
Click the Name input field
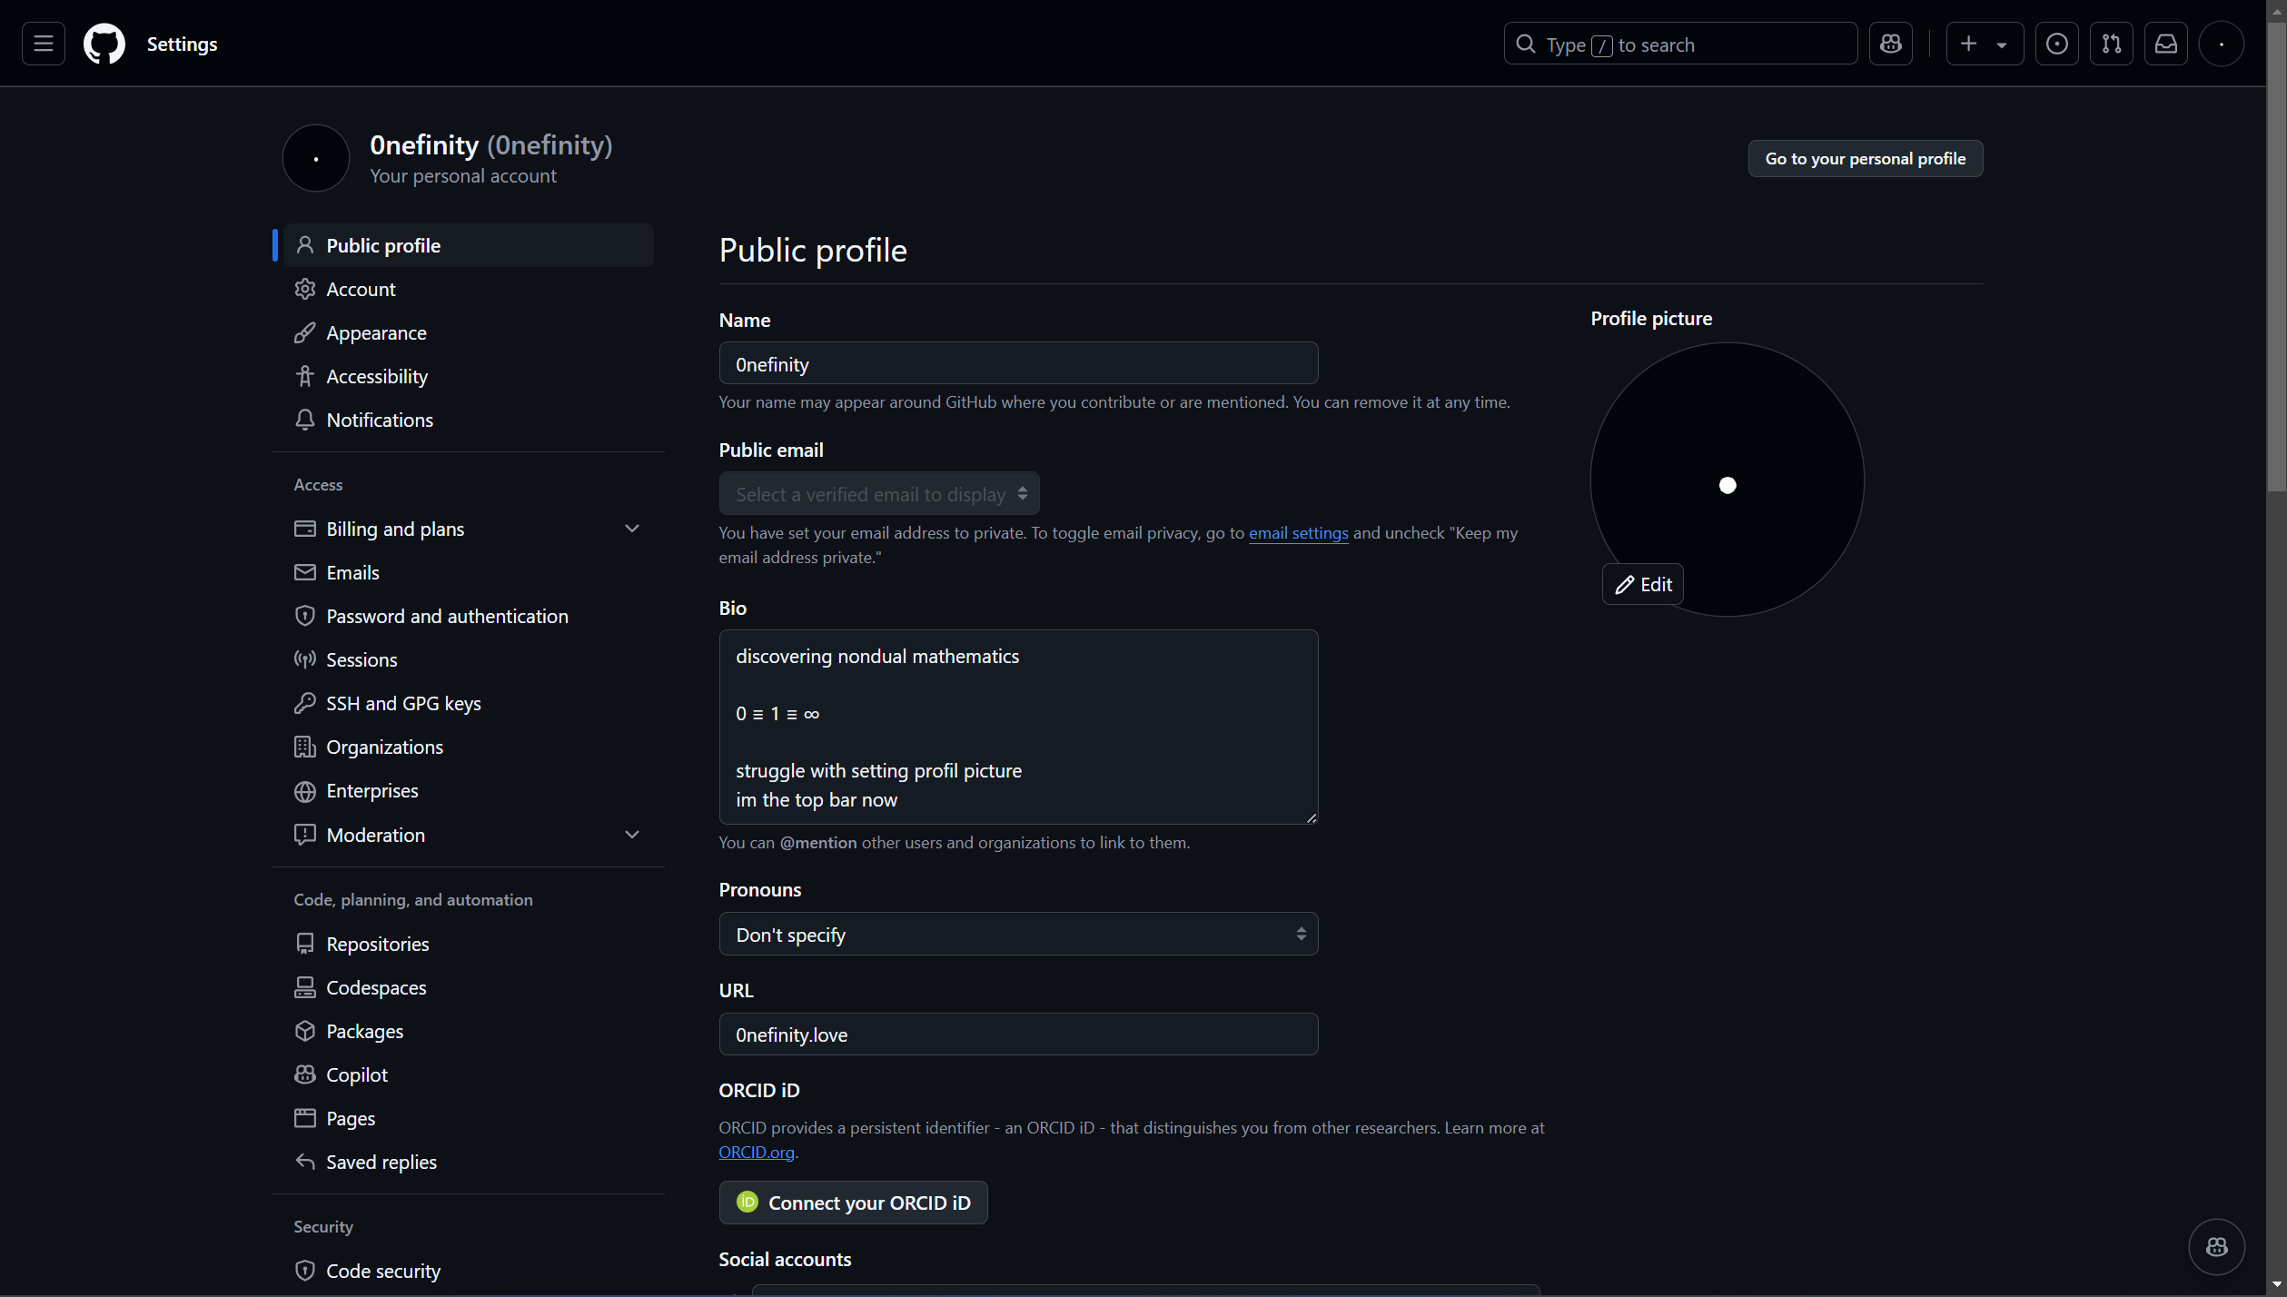pyautogui.click(x=1018, y=363)
